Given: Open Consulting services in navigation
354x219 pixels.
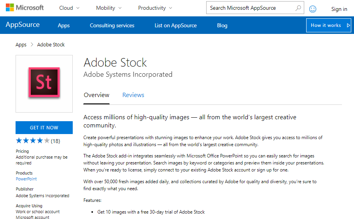Looking at the screenshot, I should point(112,25).
